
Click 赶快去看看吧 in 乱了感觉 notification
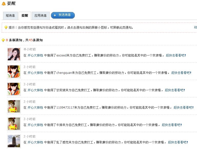(x=178, y=142)
